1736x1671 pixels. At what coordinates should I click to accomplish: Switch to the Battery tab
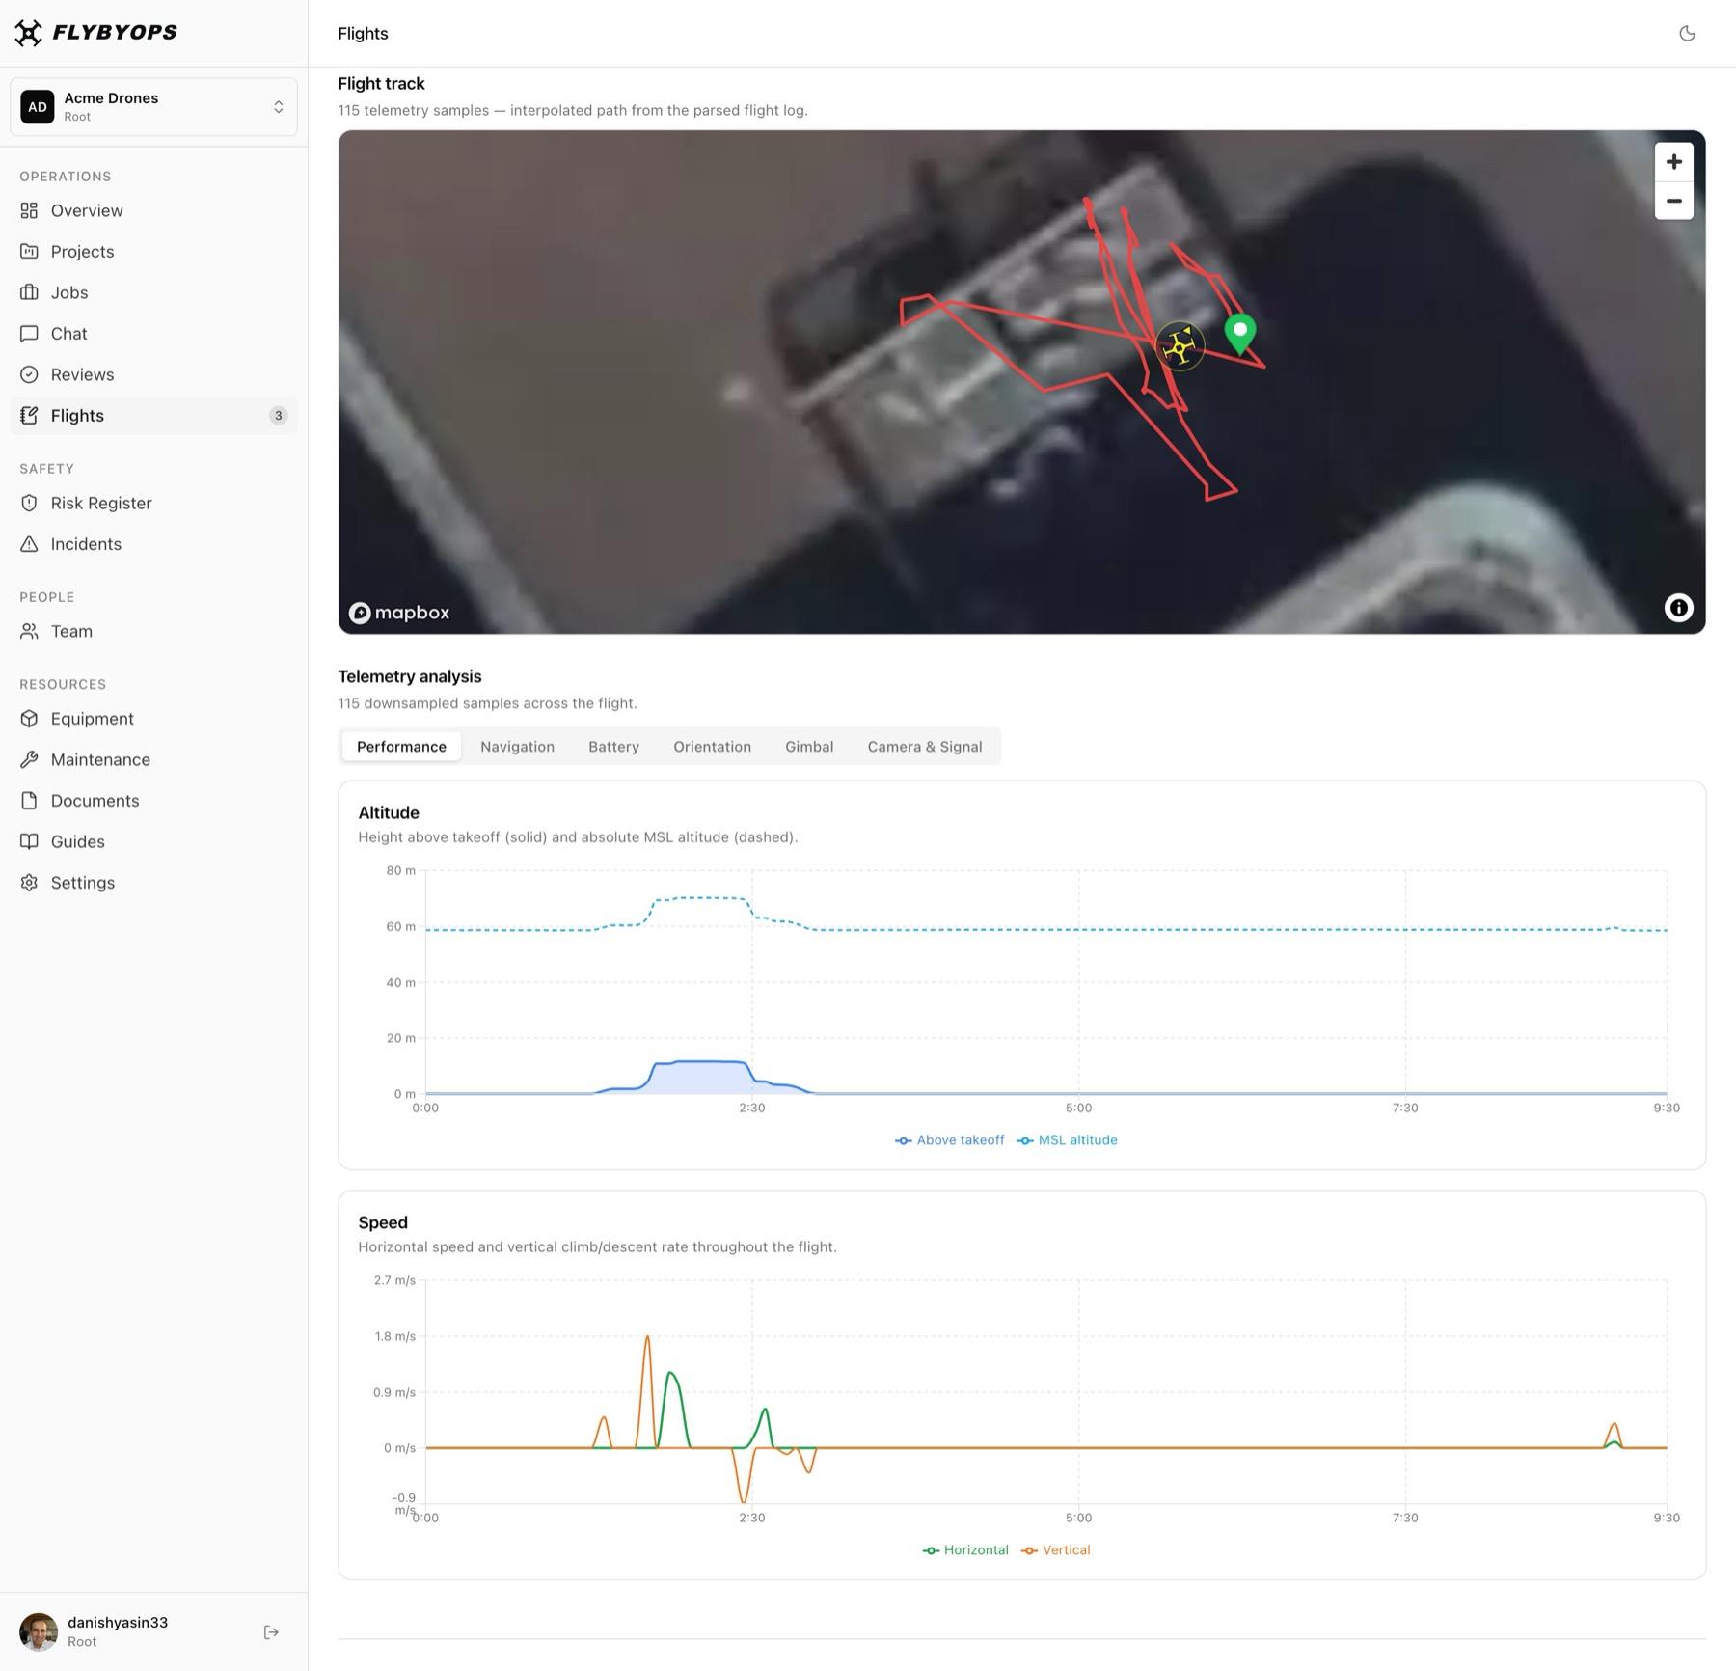pyautogui.click(x=613, y=747)
